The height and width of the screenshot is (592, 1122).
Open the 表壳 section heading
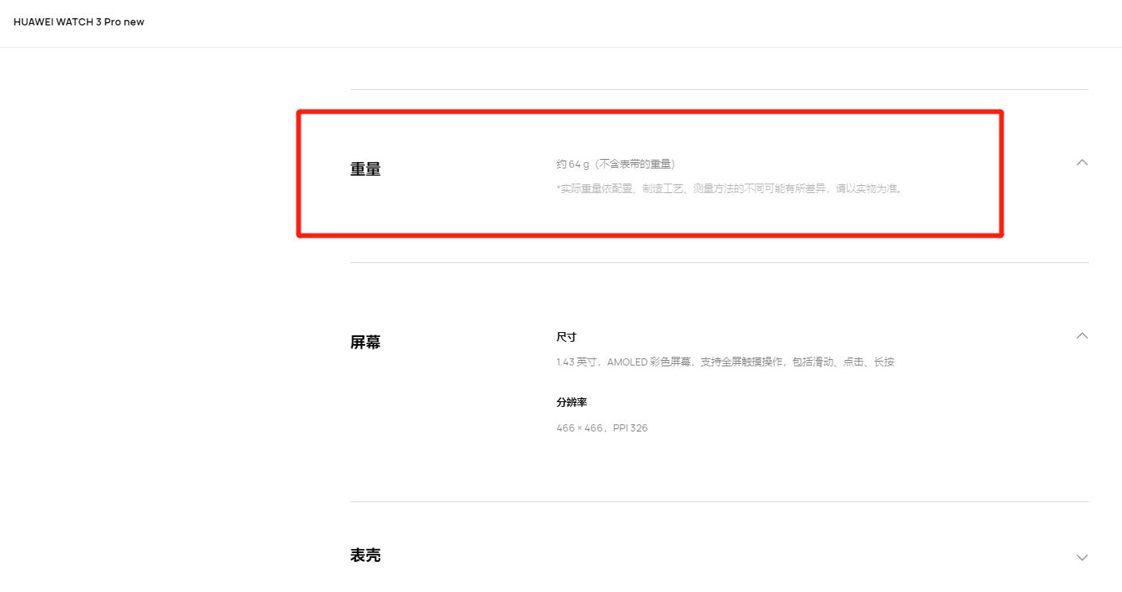click(366, 555)
